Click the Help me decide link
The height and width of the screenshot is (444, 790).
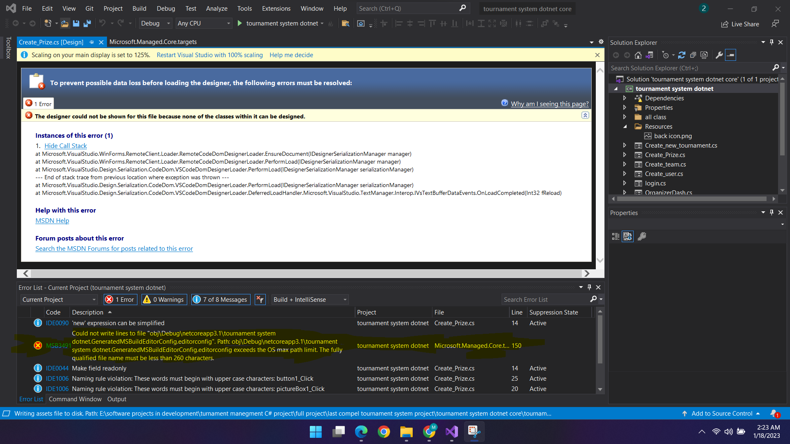tap(291, 55)
